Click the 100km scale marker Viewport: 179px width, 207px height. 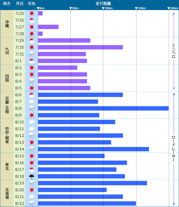(107, 8)
